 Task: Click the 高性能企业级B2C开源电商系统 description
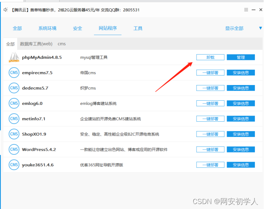(x=119, y=134)
